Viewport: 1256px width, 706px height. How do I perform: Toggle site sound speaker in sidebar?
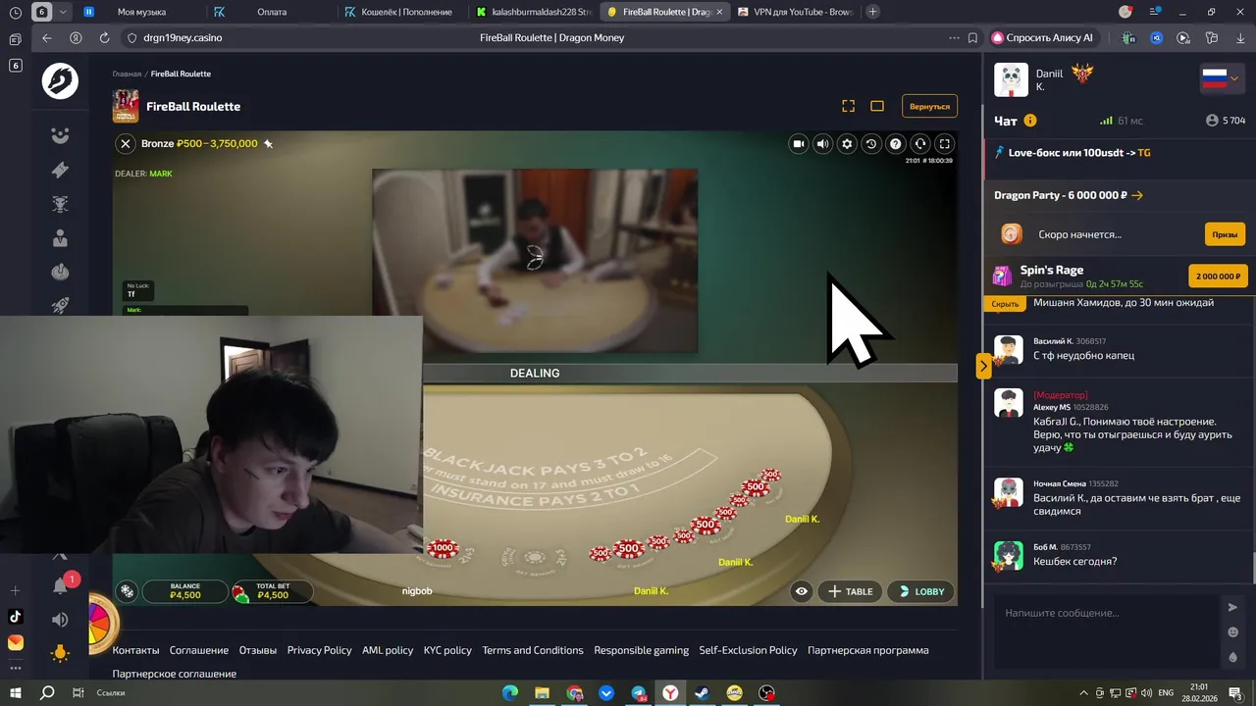(60, 620)
